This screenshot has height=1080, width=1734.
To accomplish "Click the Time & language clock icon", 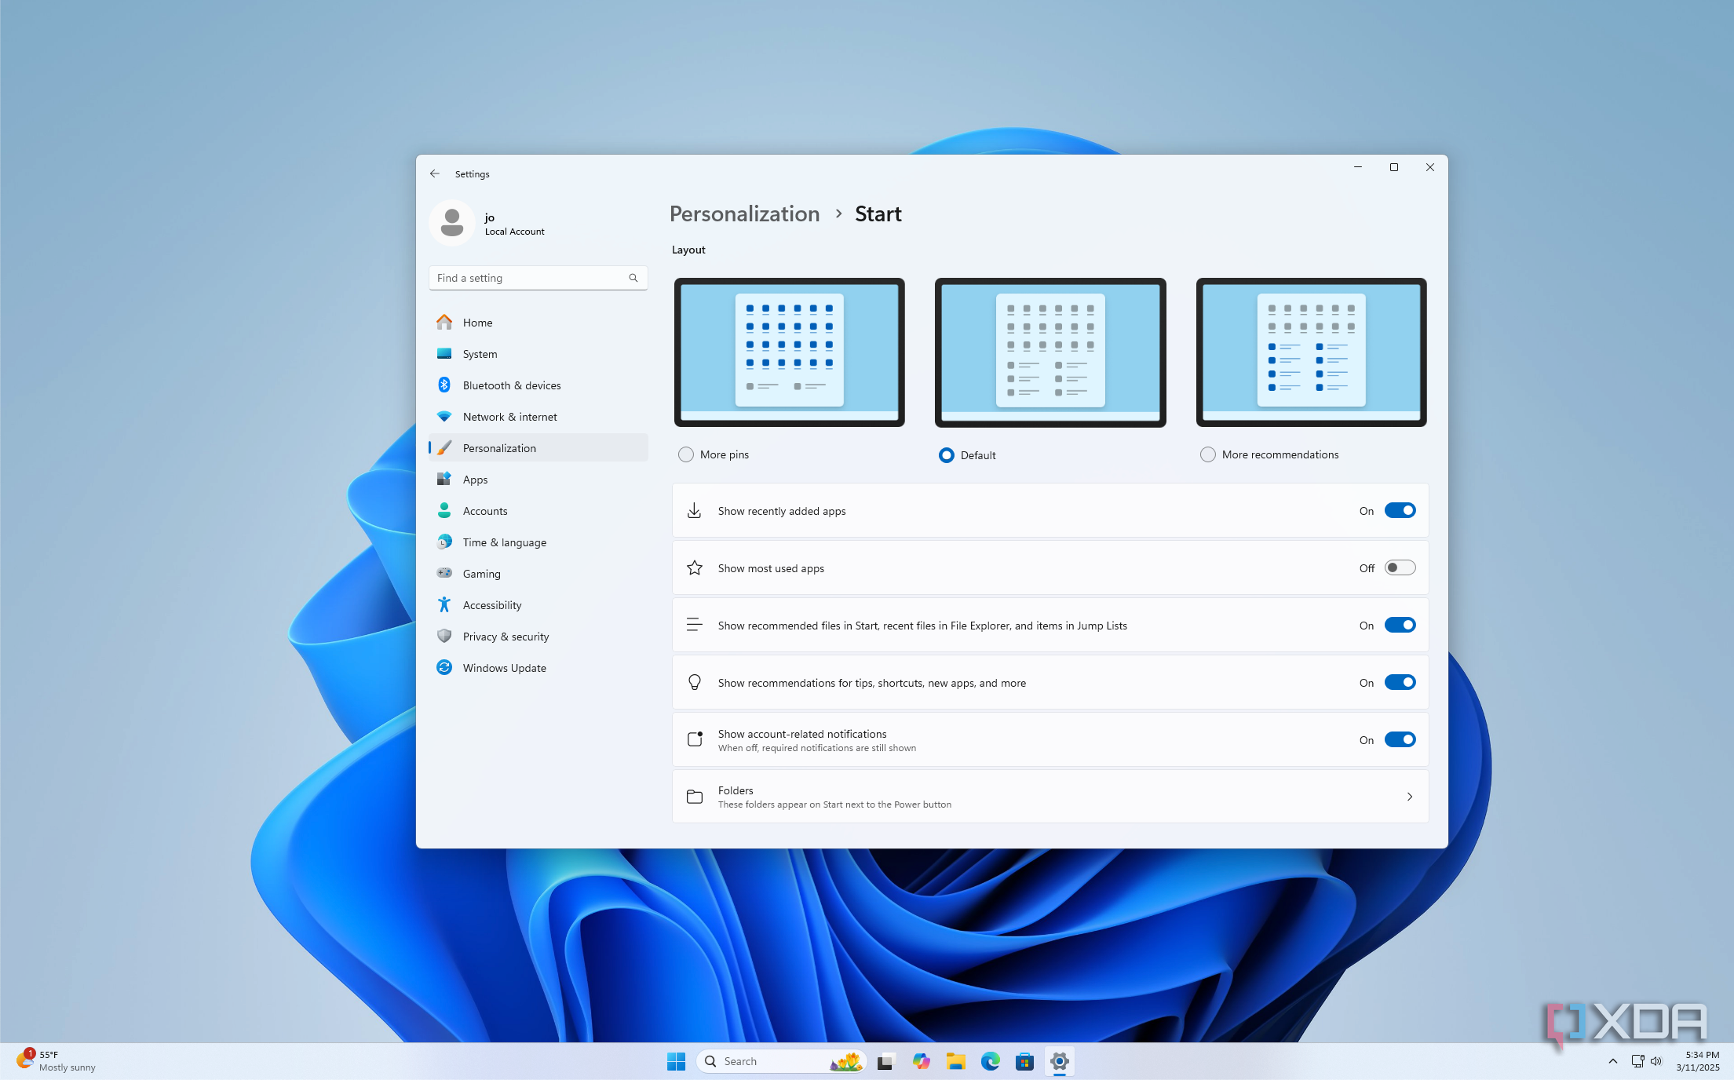I will pos(444,542).
